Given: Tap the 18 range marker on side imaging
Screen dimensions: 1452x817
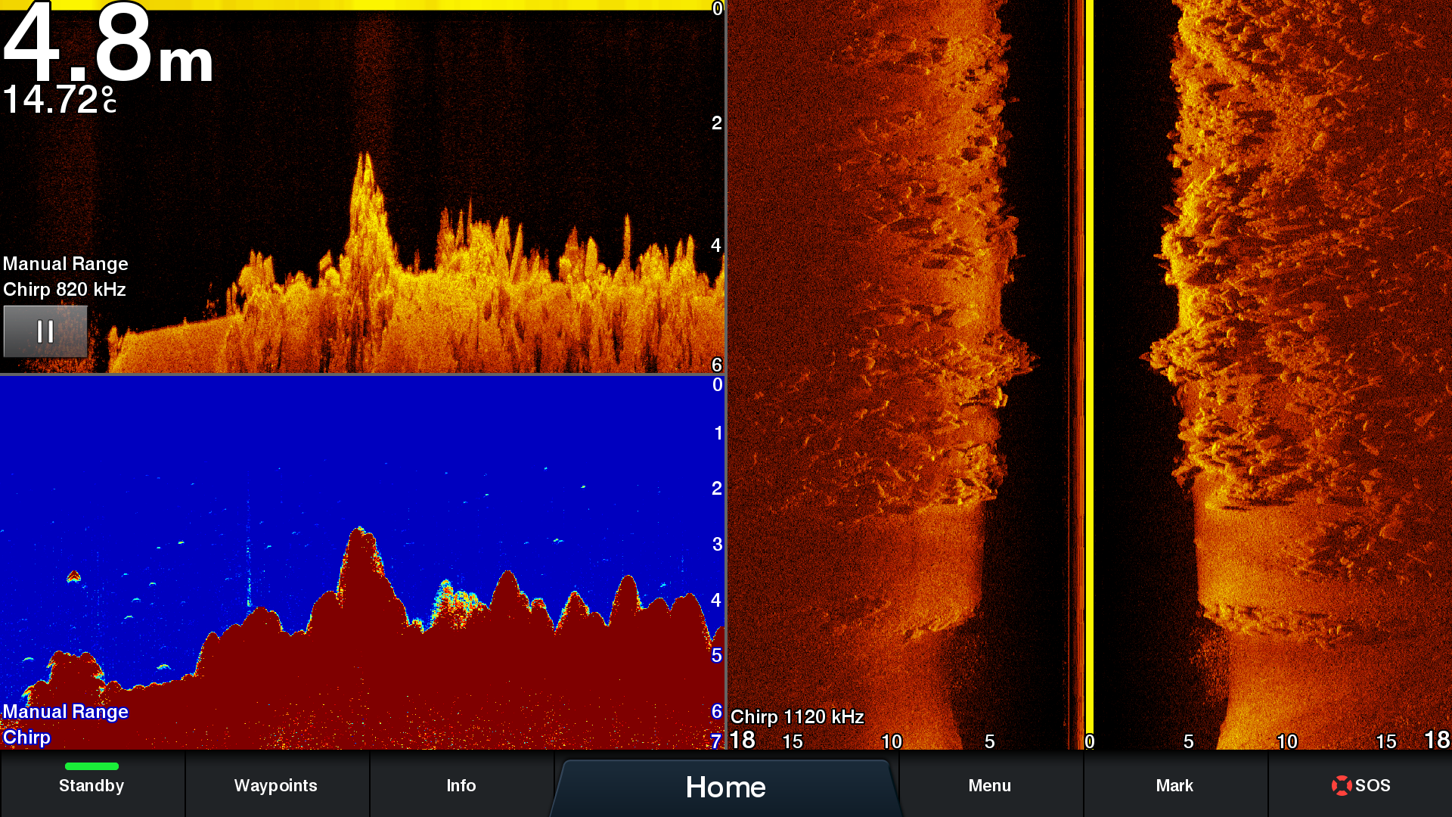Looking at the screenshot, I should [x=743, y=741].
